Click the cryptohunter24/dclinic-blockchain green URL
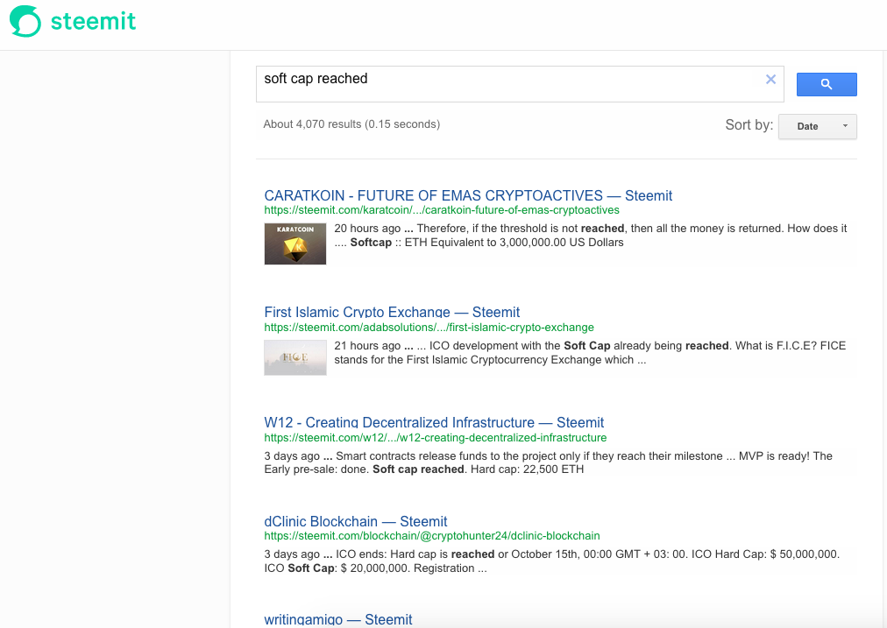This screenshot has width=887, height=628. (x=431, y=536)
